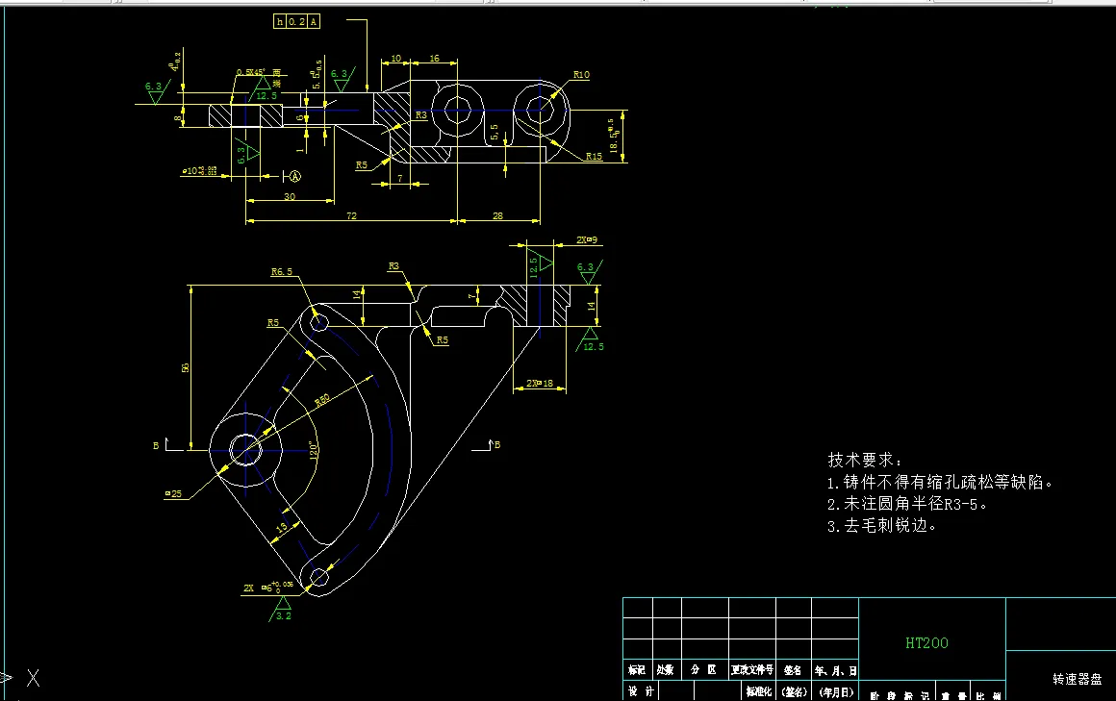Viewport: 1116px width, 701px height.
Task: Click the HT200 material text in title block
Action: [928, 643]
